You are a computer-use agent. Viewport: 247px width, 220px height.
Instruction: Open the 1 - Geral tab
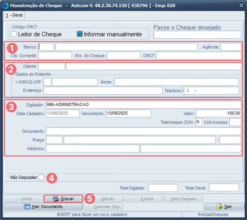14,15
